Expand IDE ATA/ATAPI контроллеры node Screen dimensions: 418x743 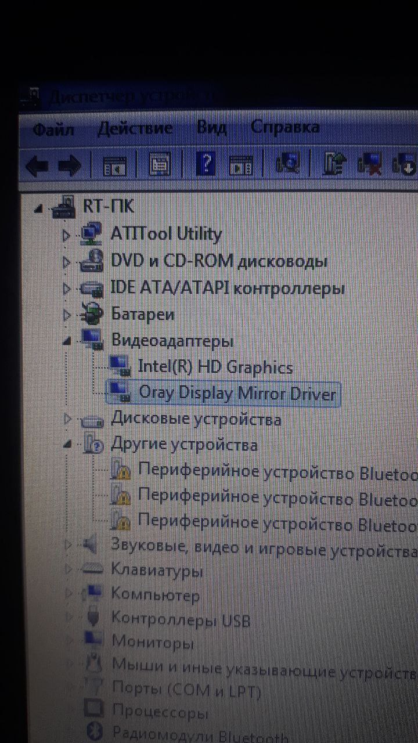tap(66, 288)
